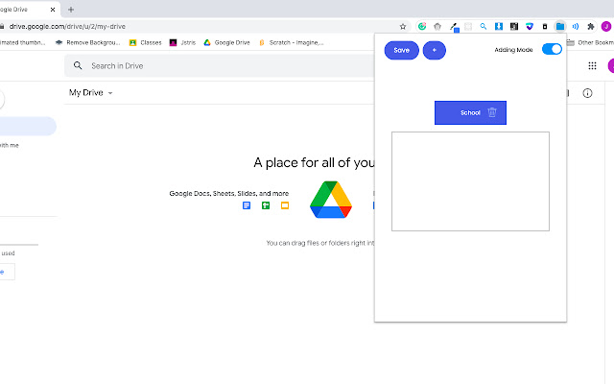Click the purple shield extension icon
Viewport: 614px width, 384px height.
[x=530, y=27]
